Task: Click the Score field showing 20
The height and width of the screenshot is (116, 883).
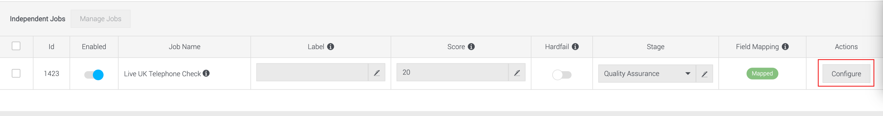Action: tap(452, 72)
